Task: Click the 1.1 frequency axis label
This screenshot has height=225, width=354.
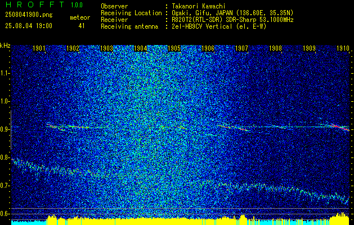Action: click(5, 73)
